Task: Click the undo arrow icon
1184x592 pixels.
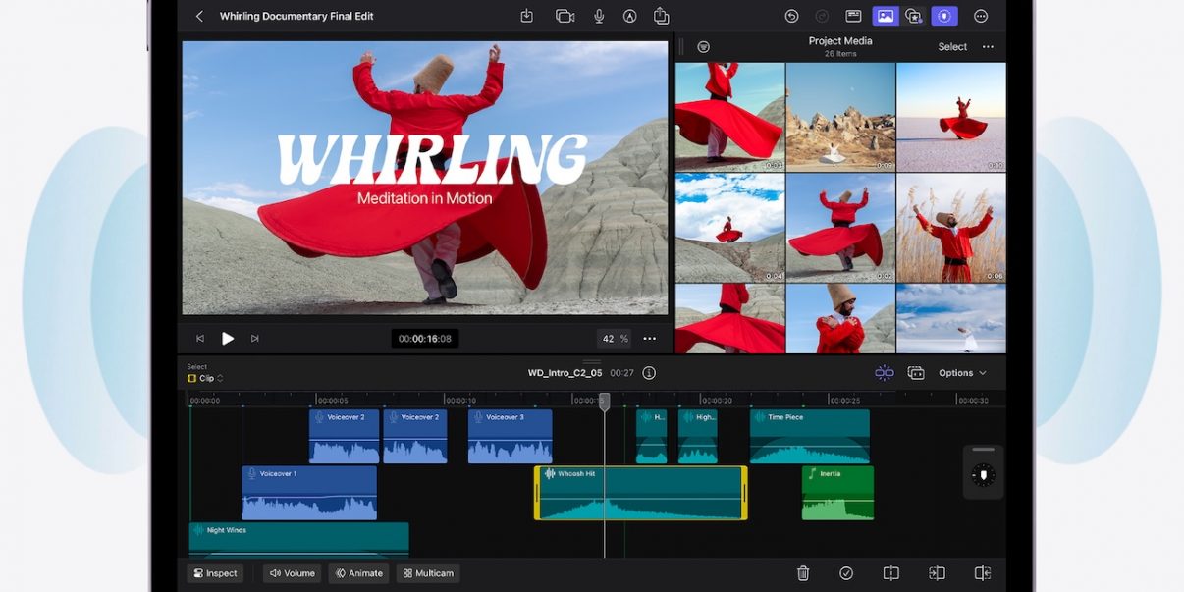Action: point(791,16)
